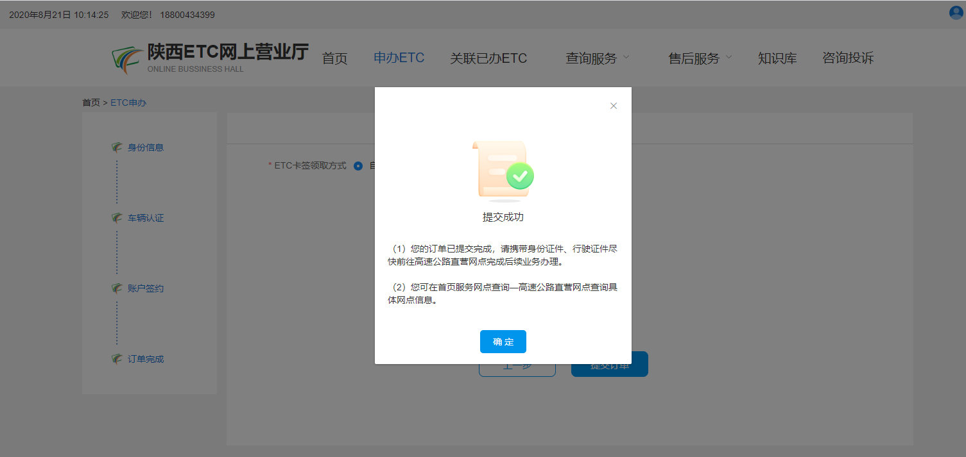
Task: Click the user avatar icon
Action: point(956,13)
